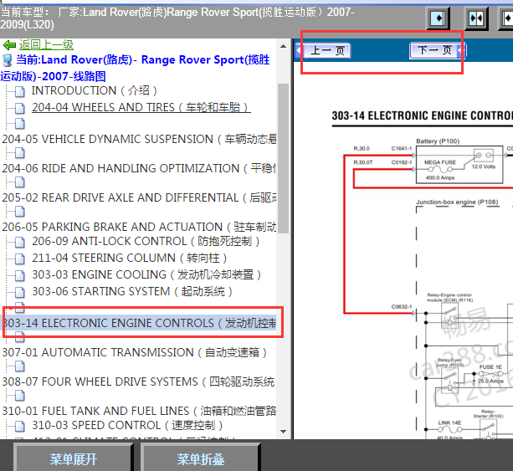Select 204-06 RIDE AND HANDLING OPTIMIZATION

coord(139,168)
